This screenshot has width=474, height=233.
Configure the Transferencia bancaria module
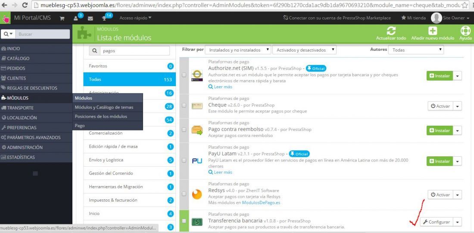pyautogui.click(x=437, y=222)
